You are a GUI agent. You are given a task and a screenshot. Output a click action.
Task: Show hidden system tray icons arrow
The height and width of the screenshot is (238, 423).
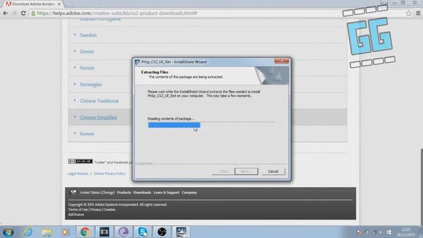[x=351, y=232]
